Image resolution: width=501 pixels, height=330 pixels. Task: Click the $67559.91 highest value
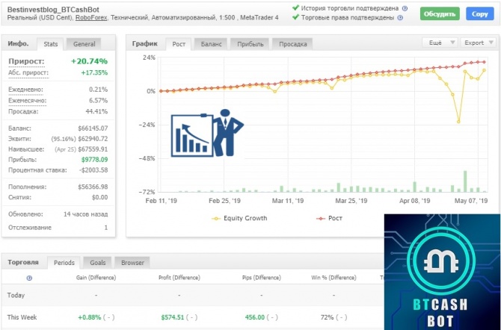[x=93, y=149]
